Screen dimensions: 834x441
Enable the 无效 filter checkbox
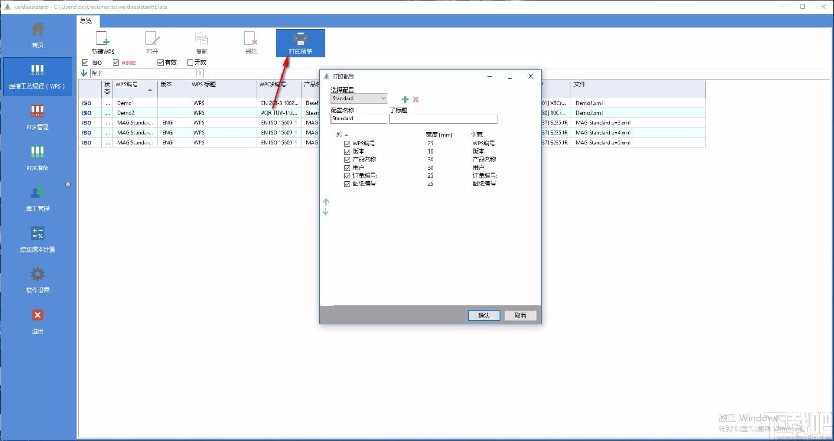point(190,62)
